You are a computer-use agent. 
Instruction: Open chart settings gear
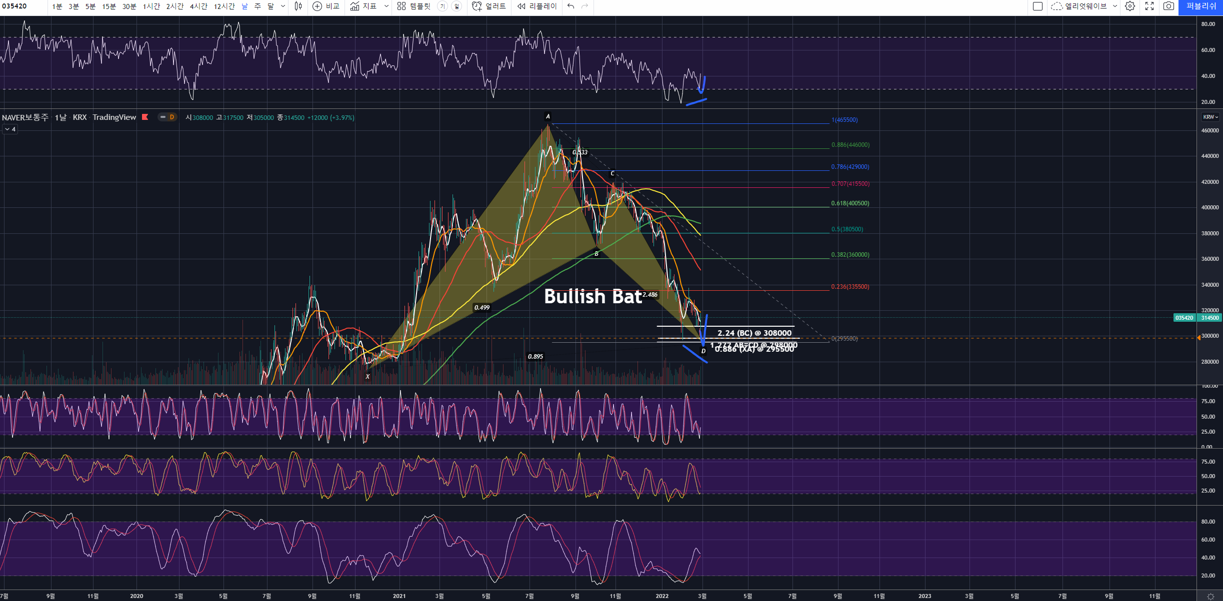[x=1130, y=6]
